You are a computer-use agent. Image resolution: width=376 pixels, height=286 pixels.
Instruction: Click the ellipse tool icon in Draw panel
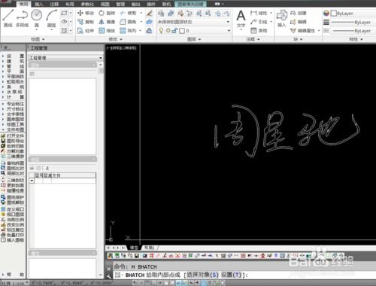tap(64, 22)
